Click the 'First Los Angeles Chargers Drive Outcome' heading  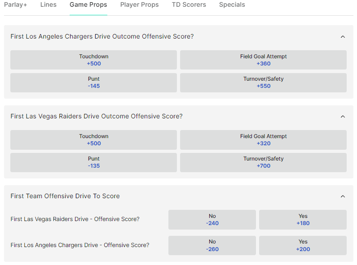point(102,37)
